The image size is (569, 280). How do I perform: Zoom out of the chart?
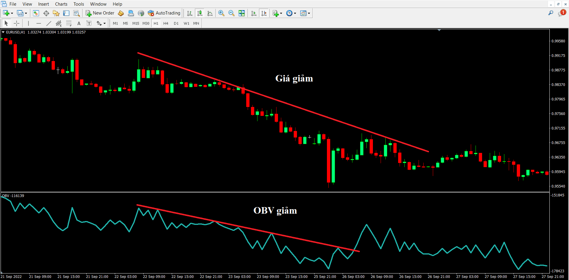pos(231,13)
